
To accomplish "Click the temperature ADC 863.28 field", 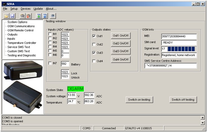I will tap(89, 102).
